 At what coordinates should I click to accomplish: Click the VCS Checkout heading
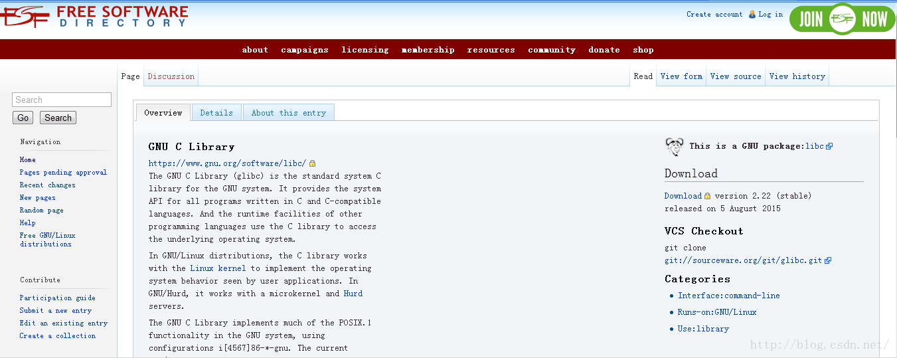(x=704, y=231)
